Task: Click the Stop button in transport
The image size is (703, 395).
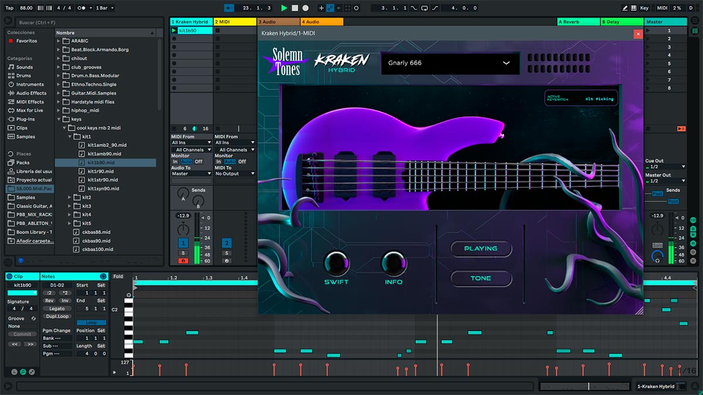Action: tap(295, 8)
